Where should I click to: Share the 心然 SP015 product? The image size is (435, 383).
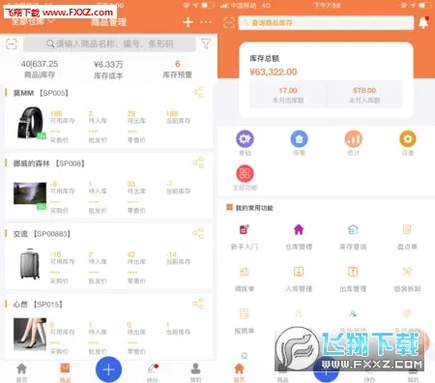click(198, 304)
